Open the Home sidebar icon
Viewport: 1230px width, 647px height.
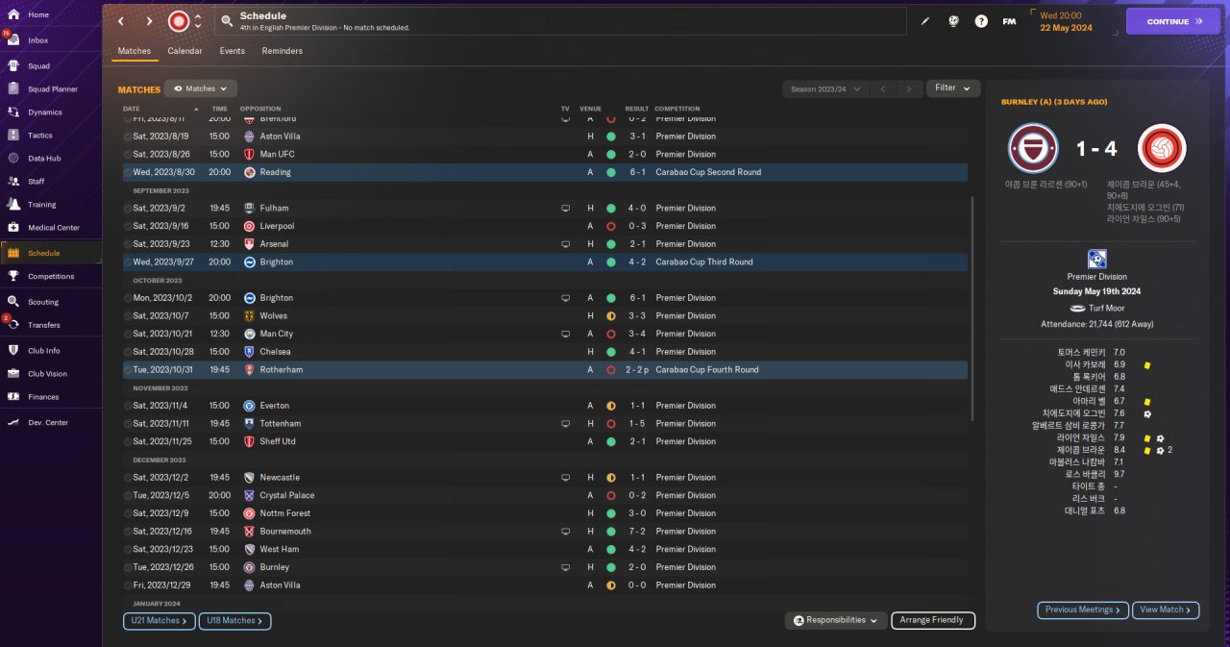pyautogui.click(x=13, y=14)
